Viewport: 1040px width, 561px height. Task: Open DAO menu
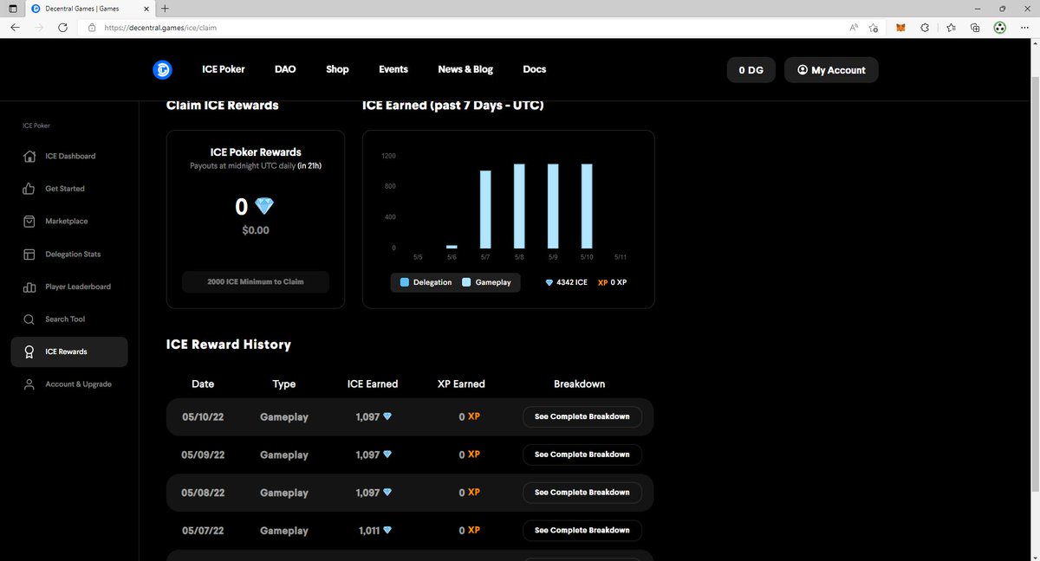pos(285,69)
